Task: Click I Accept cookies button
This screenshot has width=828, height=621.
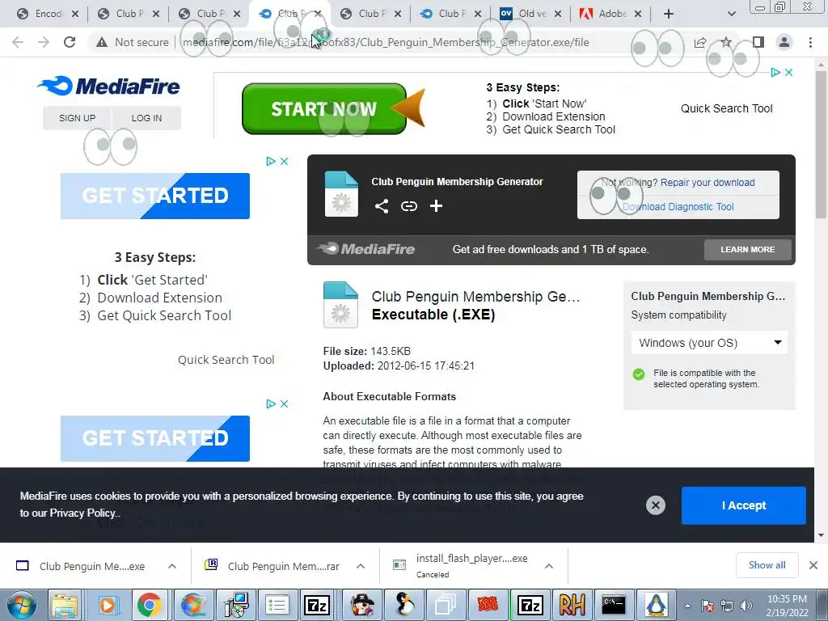Action: [744, 505]
